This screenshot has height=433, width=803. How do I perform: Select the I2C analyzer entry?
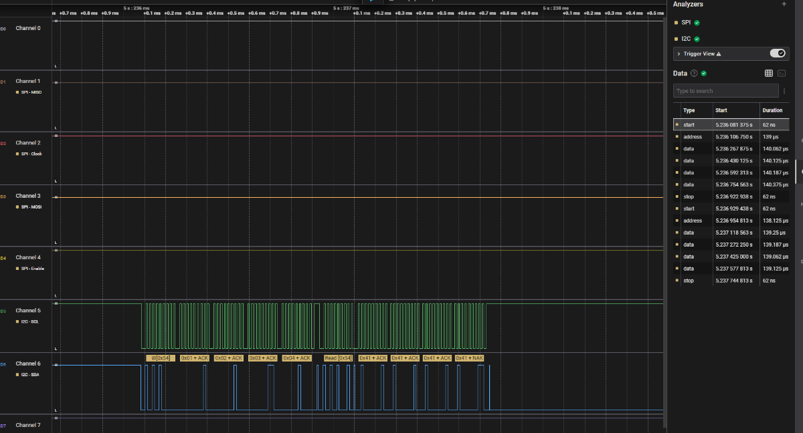686,39
